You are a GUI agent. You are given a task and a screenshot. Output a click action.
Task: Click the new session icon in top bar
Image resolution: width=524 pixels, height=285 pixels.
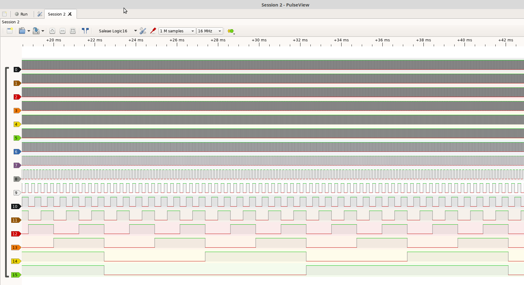point(4,14)
